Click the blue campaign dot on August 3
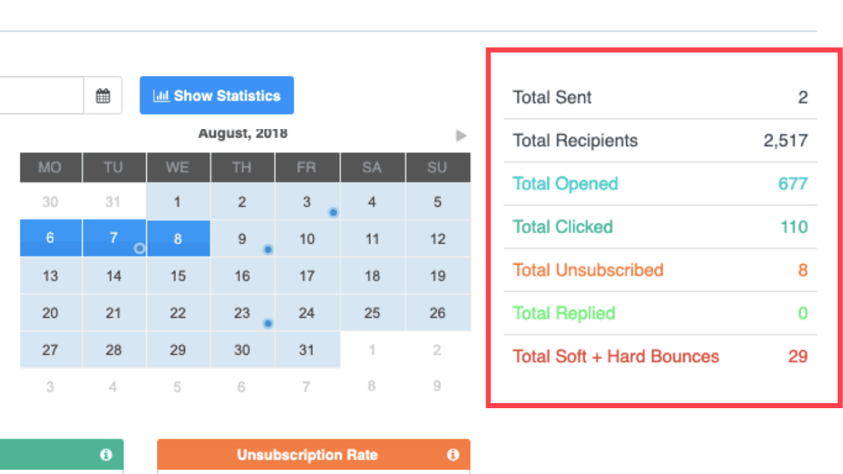 tap(333, 212)
